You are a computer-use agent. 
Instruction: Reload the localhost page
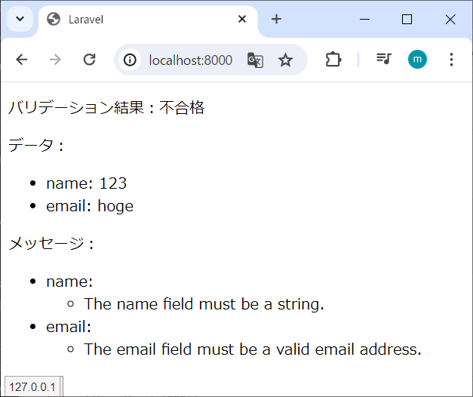(89, 60)
